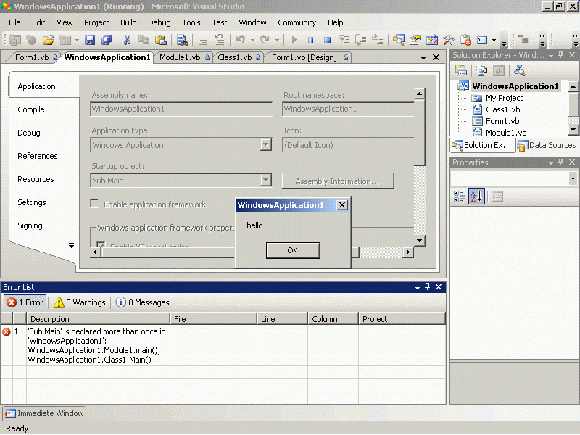Click the Assembly Information button
This screenshot has height=435, width=580.
338,181
